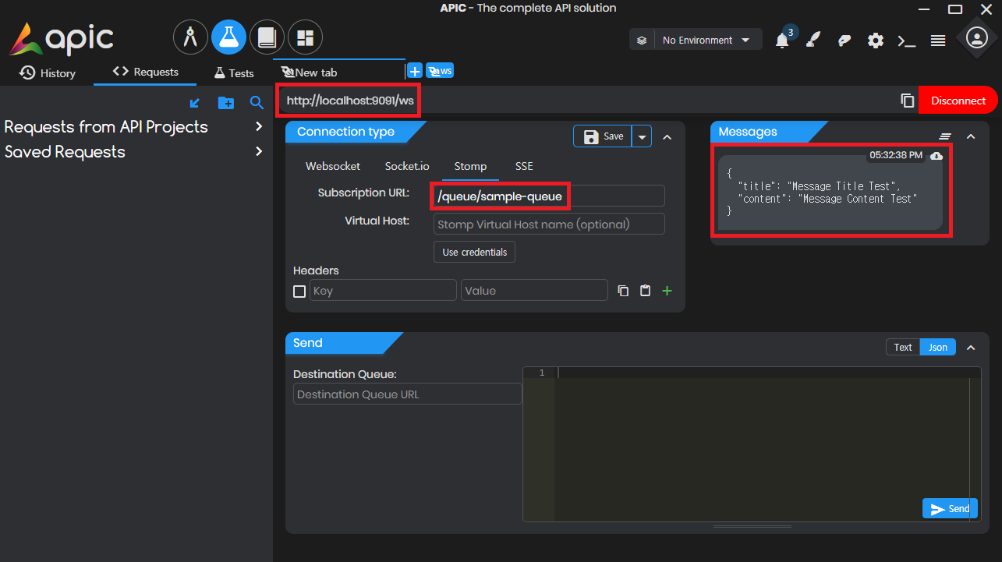Open the Designer compass icon
This screenshot has width=1002, height=562.
[191, 37]
